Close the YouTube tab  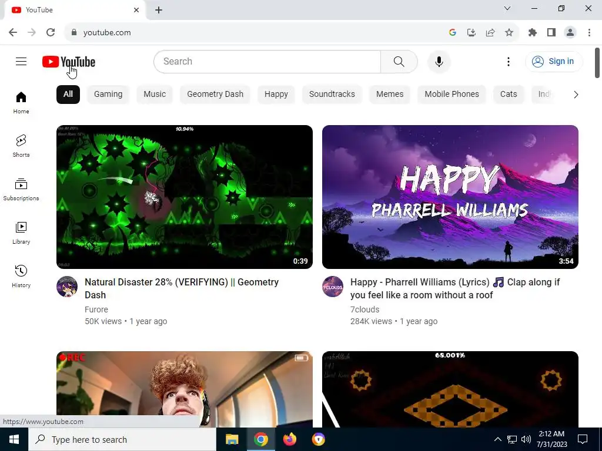click(136, 10)
